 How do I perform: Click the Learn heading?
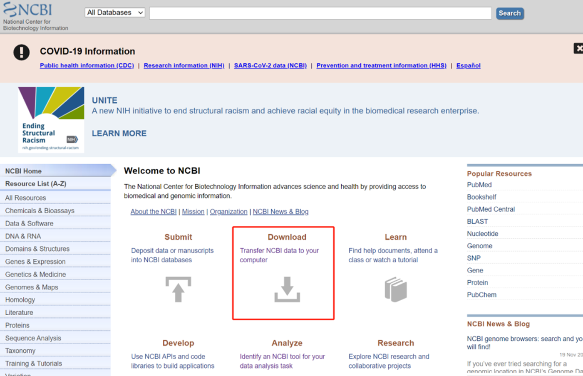[396, 237]
